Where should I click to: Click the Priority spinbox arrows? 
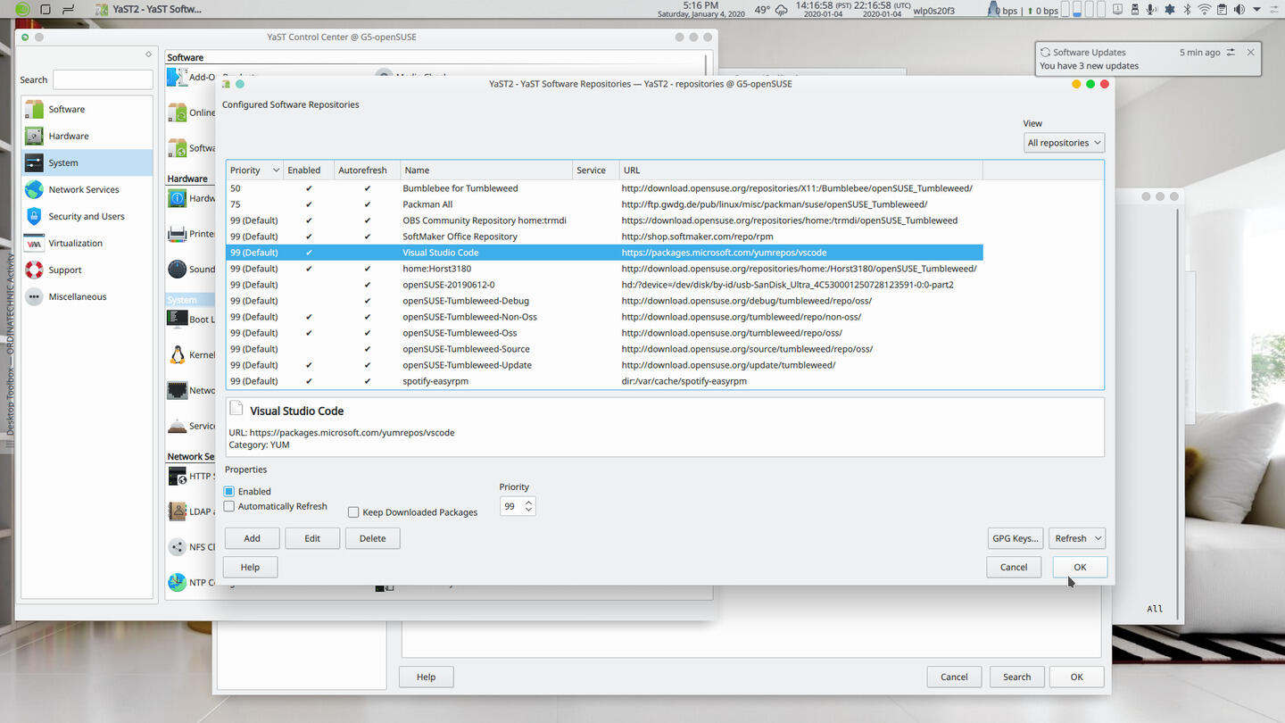(x=528, y=506)
